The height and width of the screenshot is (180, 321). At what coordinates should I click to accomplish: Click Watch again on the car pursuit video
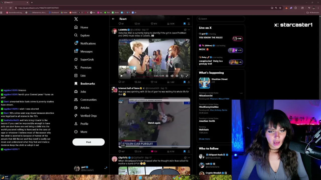click(154, 123)
